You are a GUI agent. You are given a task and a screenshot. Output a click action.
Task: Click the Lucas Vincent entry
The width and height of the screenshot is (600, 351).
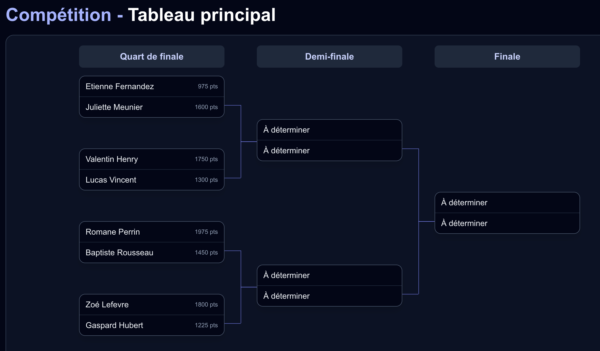tap(152, 180)
